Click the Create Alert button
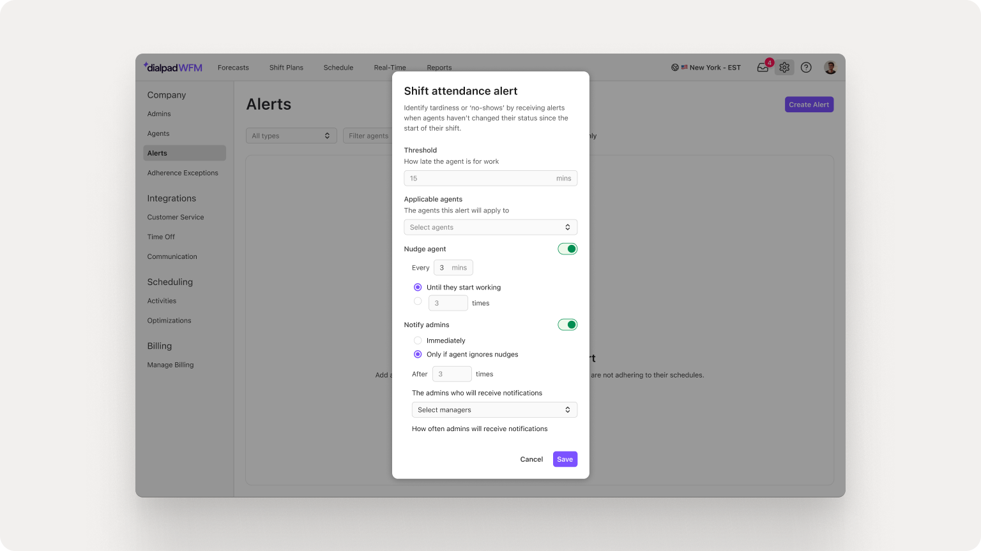 [809, 105]
